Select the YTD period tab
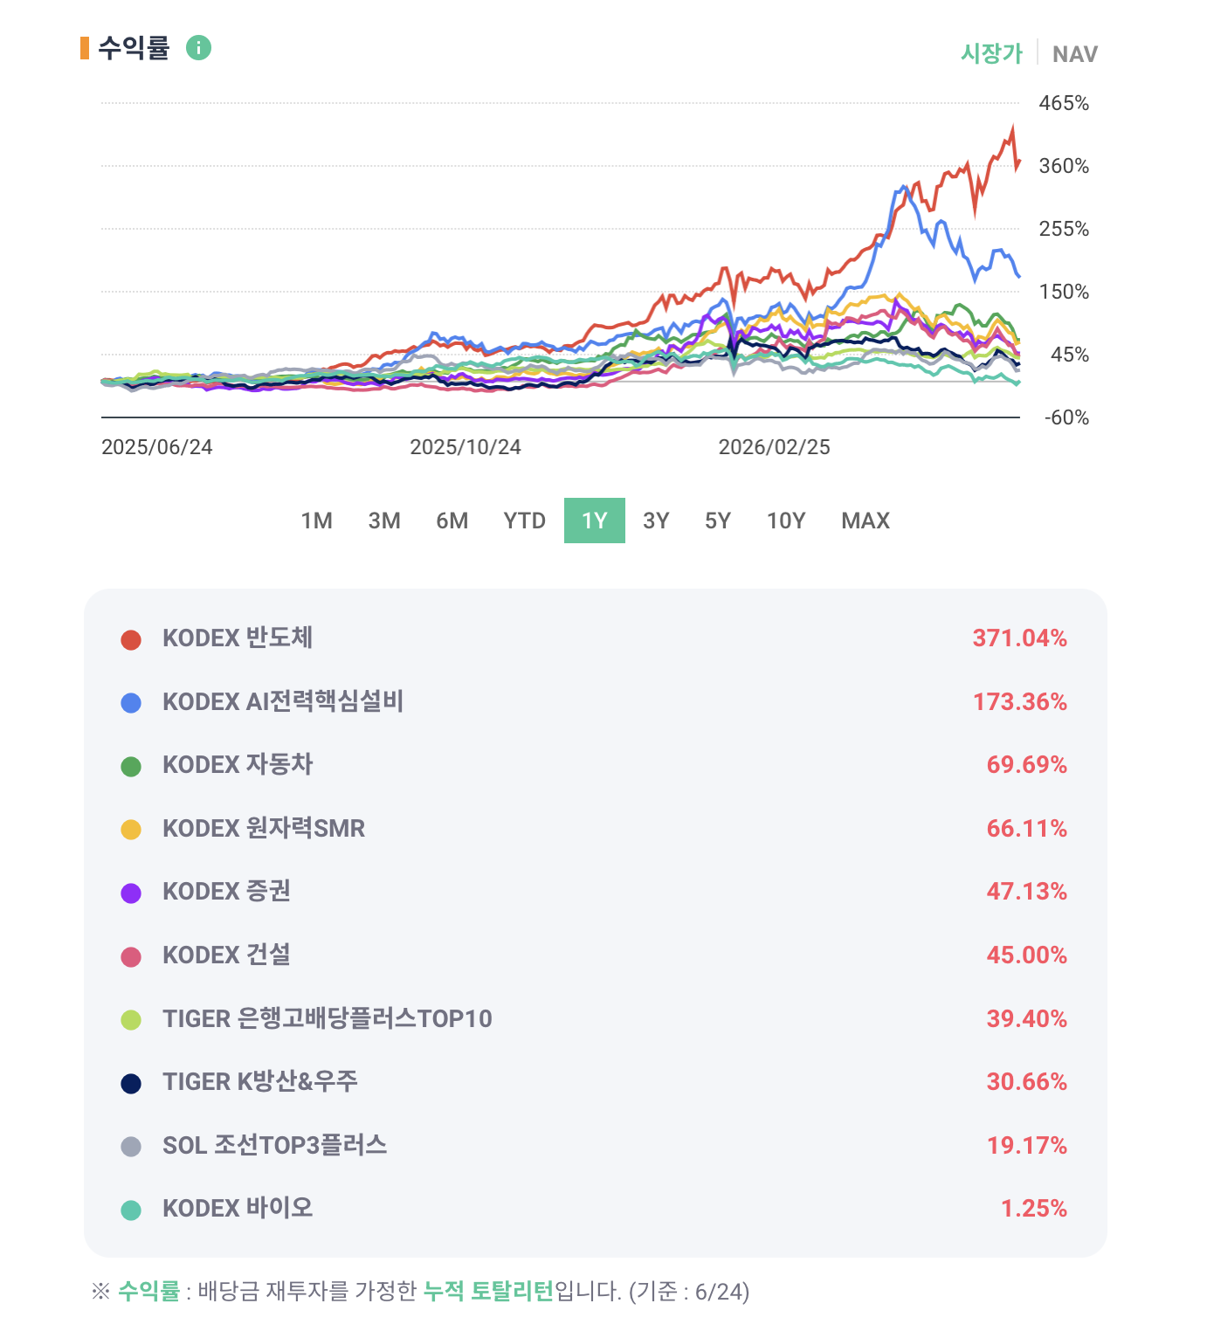The width and height of the screenshot is (1214, 1331). click(524, 521)
